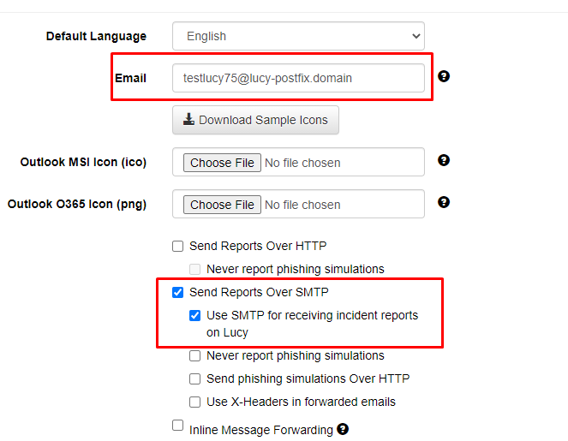Click the chevron arrow of the English dropdown
Image resolution: width=568 pixels, height=441 pixels.
[x=416, y=36]
